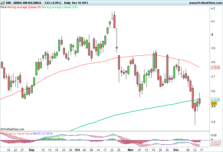223x152 pixels.
Task: Click the 19 date label on the axis
Action: pos(8,150)
